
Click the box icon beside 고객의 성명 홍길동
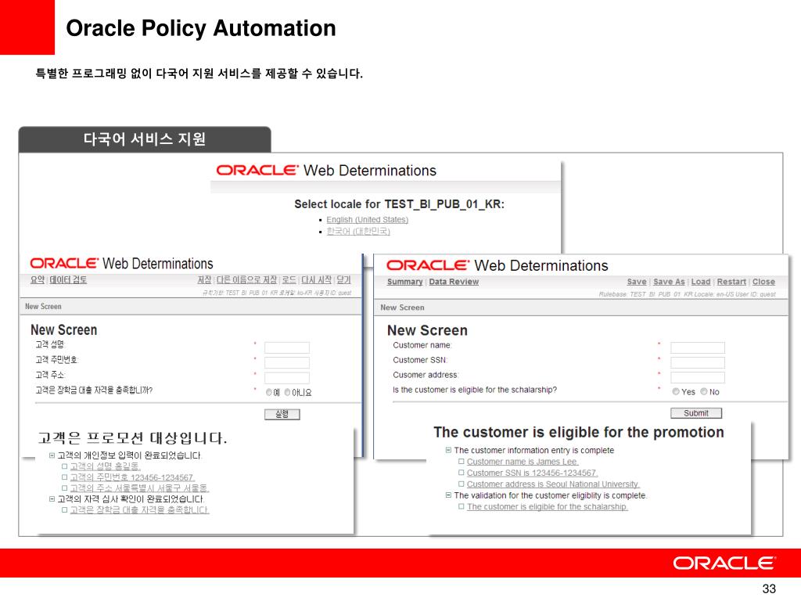(64, 466)
